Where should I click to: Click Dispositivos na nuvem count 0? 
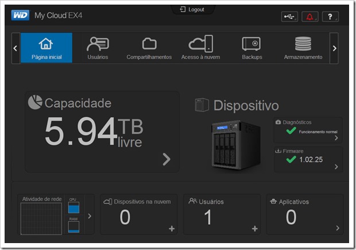[x=125, y=217]
